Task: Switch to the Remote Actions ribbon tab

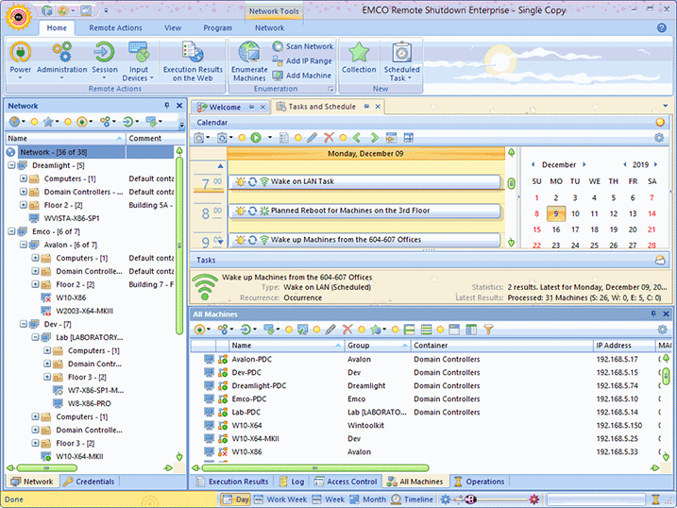Action: click(115, 28)
